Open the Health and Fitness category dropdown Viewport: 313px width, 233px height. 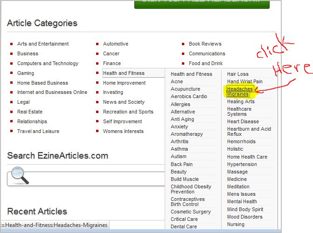[x=124, y=73]
